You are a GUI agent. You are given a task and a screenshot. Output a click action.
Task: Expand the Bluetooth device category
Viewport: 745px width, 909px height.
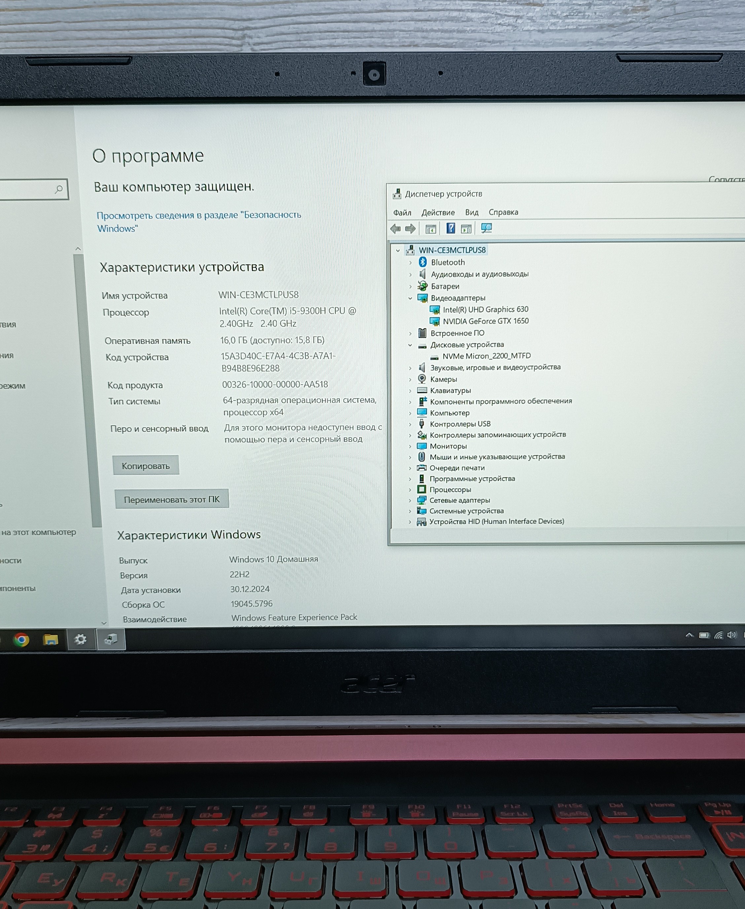(410, 262)
